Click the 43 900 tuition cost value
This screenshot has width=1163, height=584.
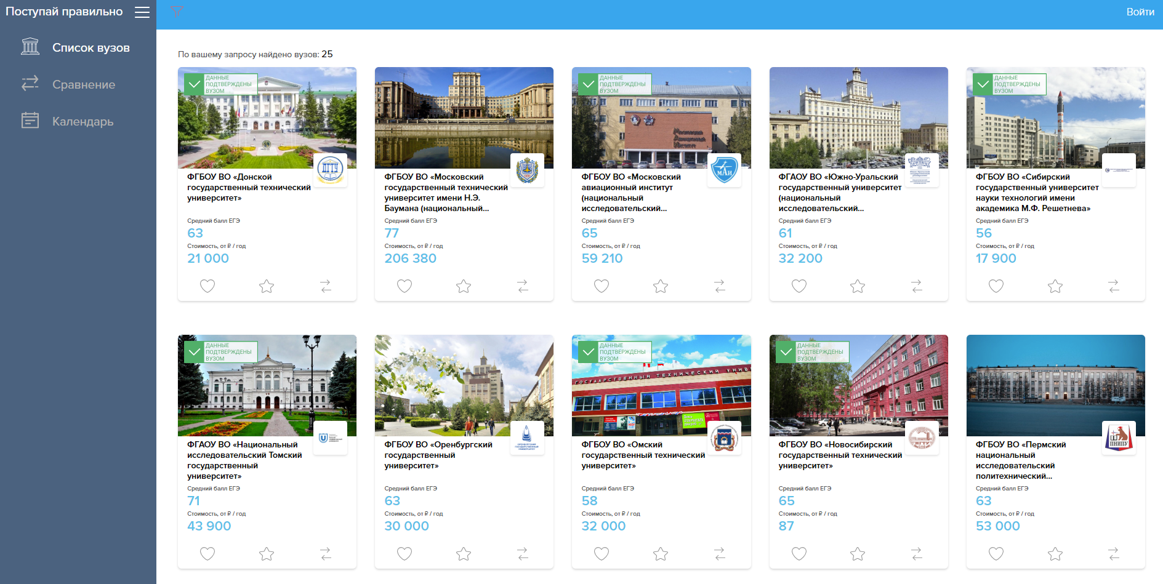209,526
